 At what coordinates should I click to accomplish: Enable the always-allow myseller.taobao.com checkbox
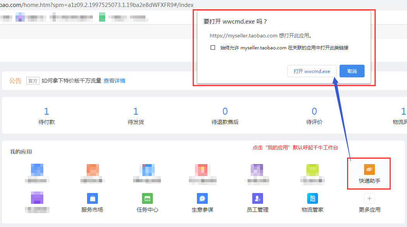tap(213, 47)
